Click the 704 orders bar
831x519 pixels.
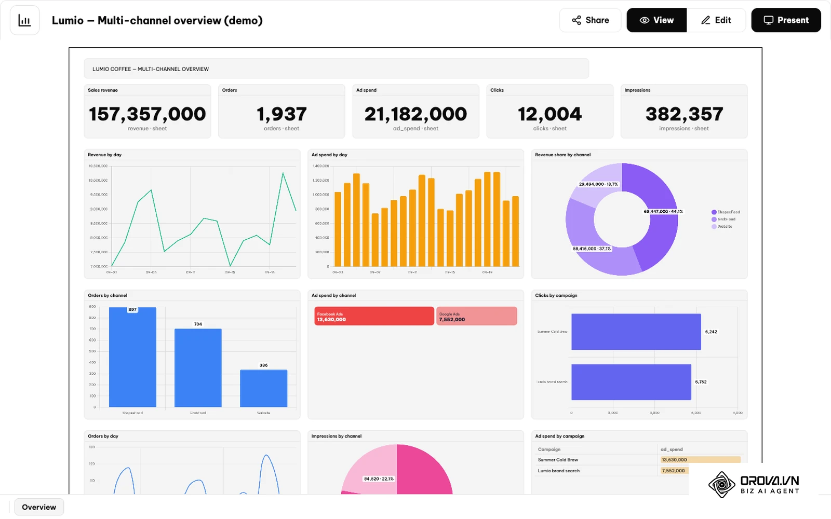(198, 368)
